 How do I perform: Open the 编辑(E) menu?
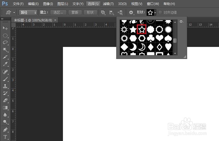click(x=33, y=4)
